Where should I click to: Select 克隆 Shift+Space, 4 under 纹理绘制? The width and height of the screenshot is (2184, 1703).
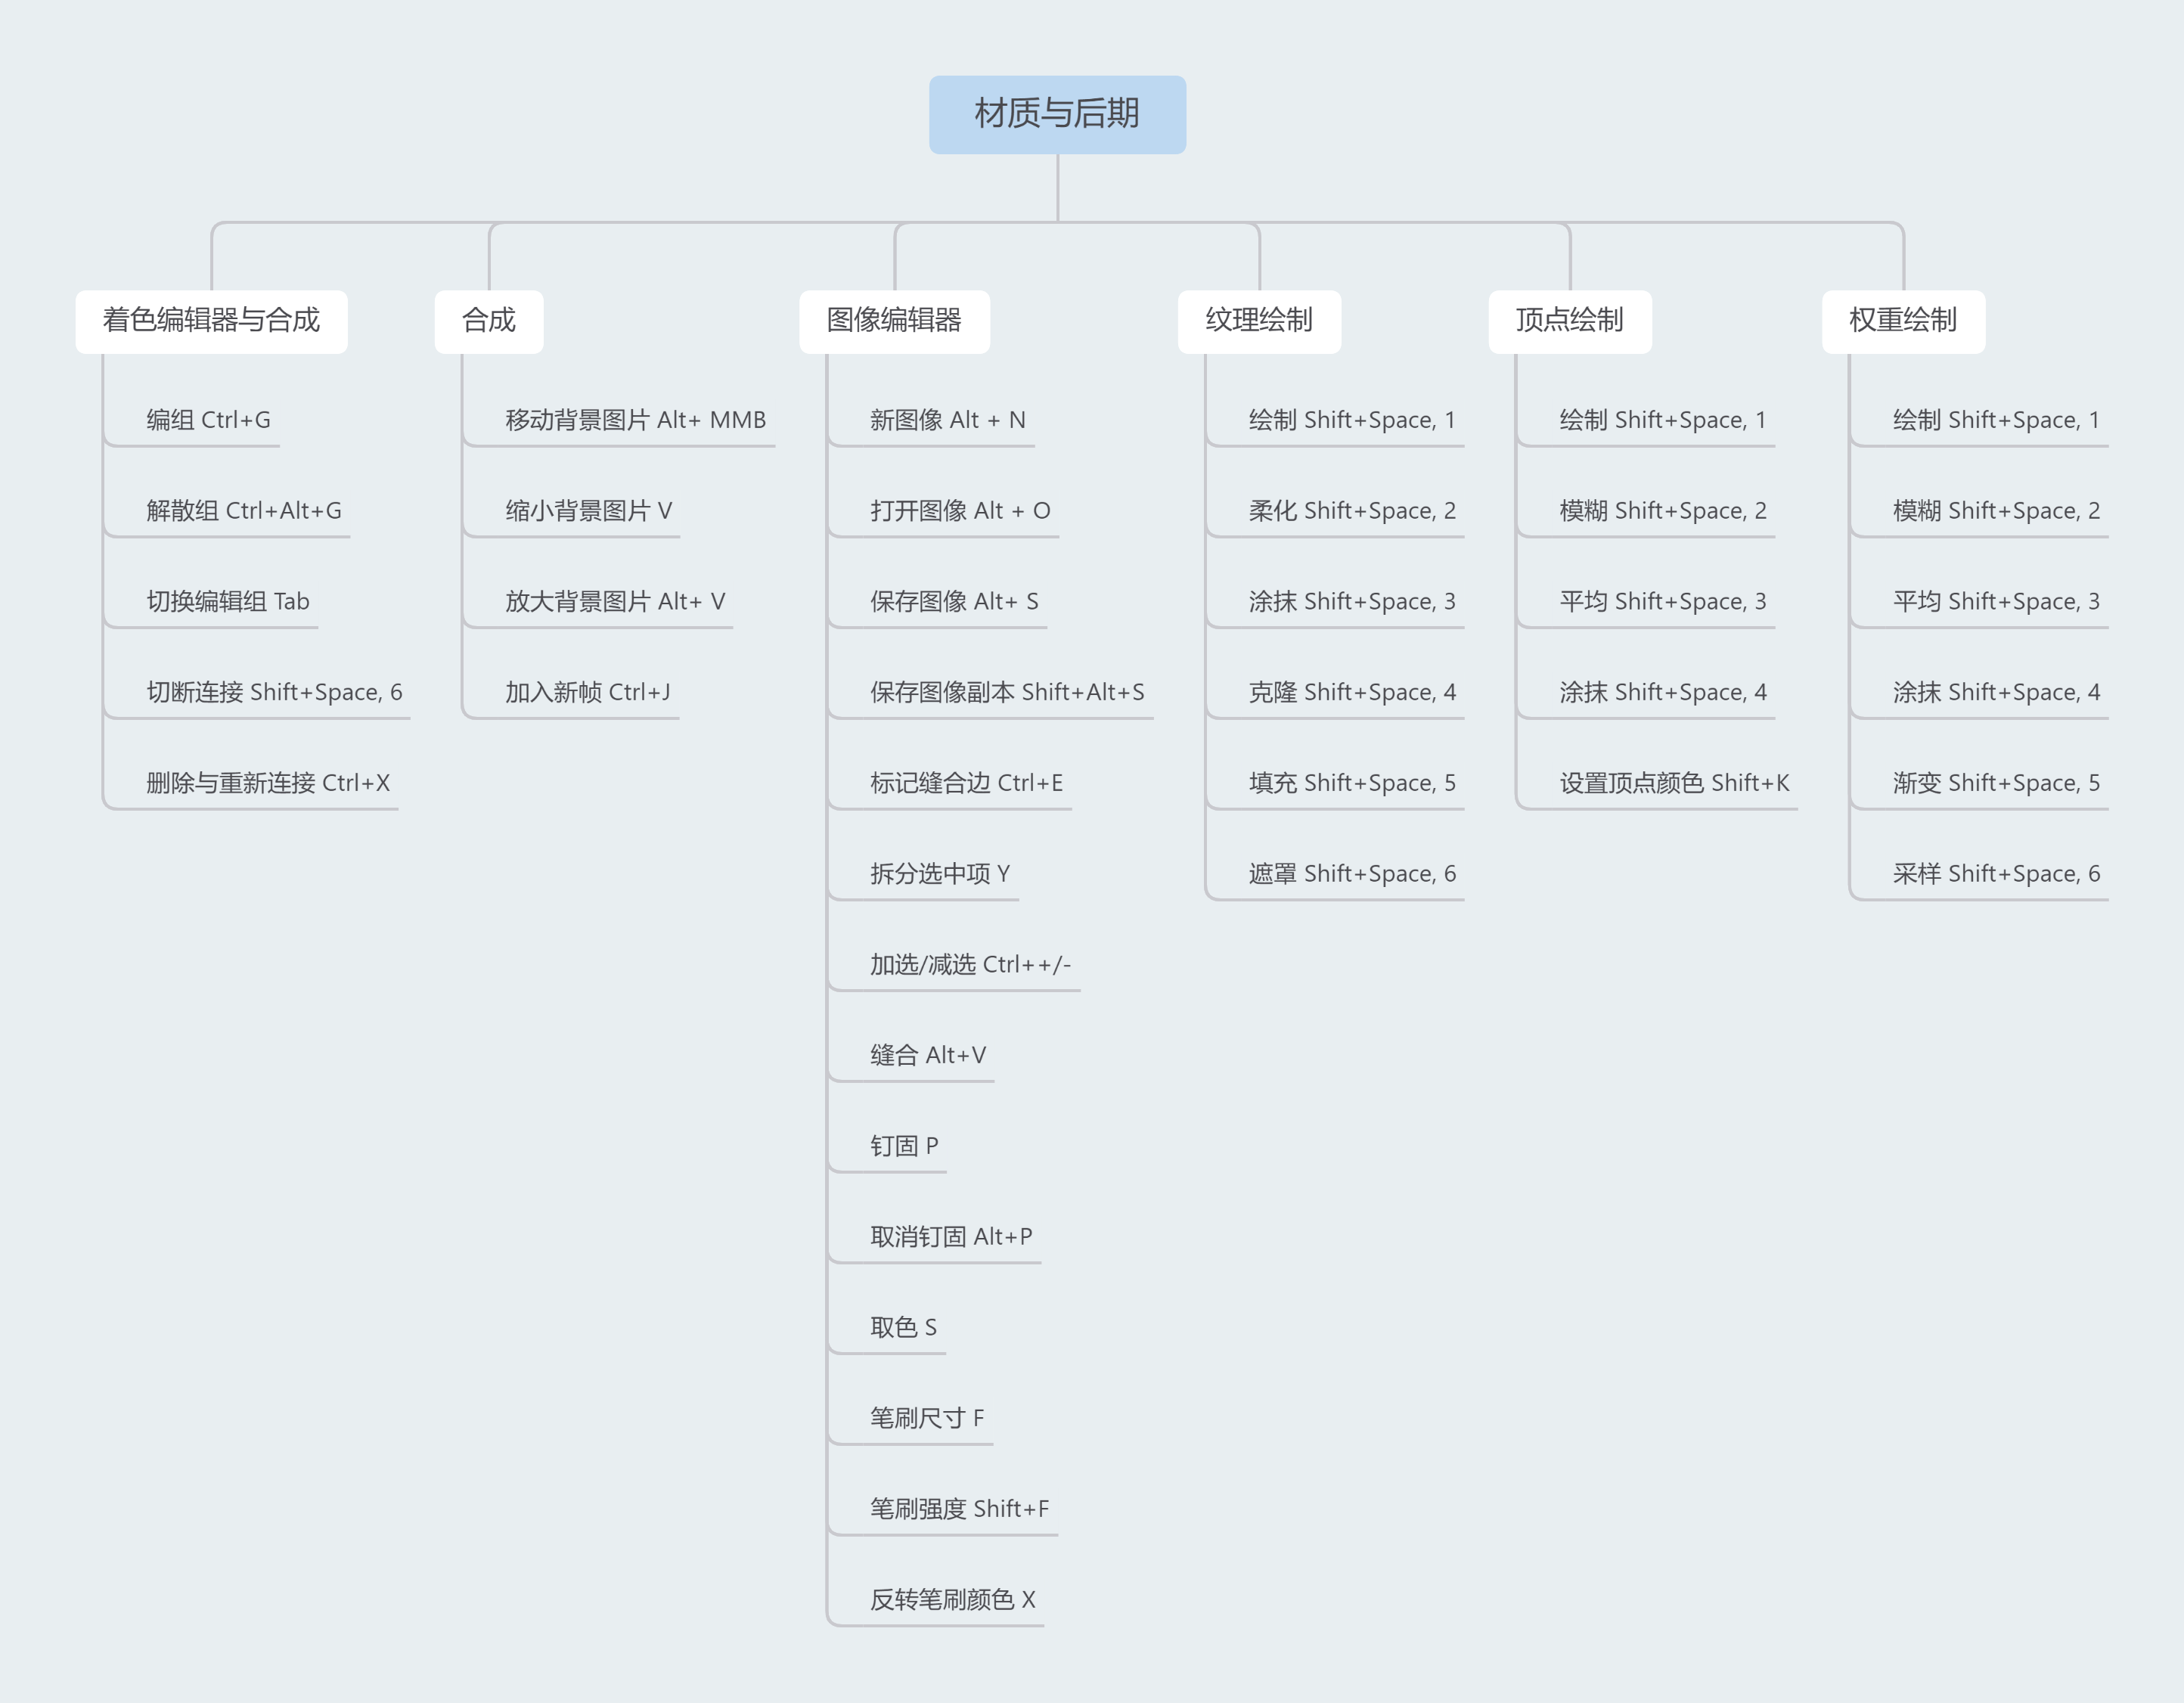coord(1351,692)
